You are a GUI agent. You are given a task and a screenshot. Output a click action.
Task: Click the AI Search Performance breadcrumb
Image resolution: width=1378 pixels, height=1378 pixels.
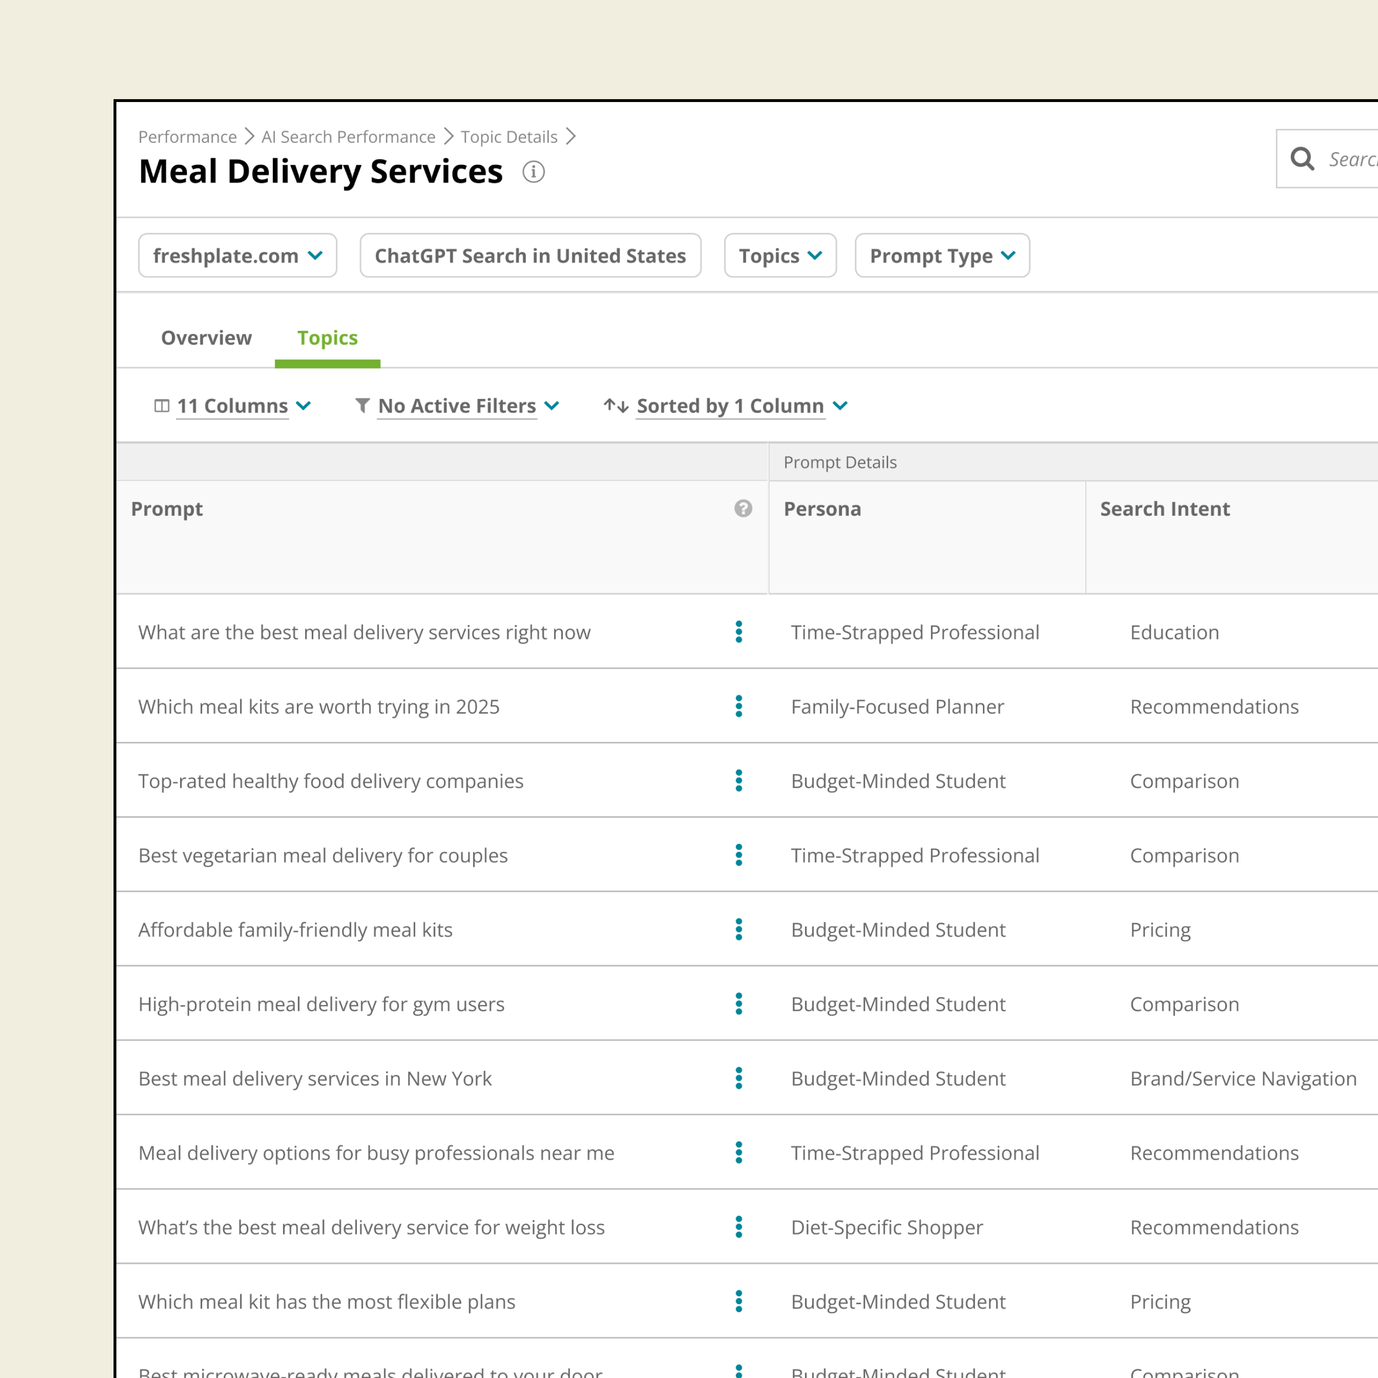point(348,137)
